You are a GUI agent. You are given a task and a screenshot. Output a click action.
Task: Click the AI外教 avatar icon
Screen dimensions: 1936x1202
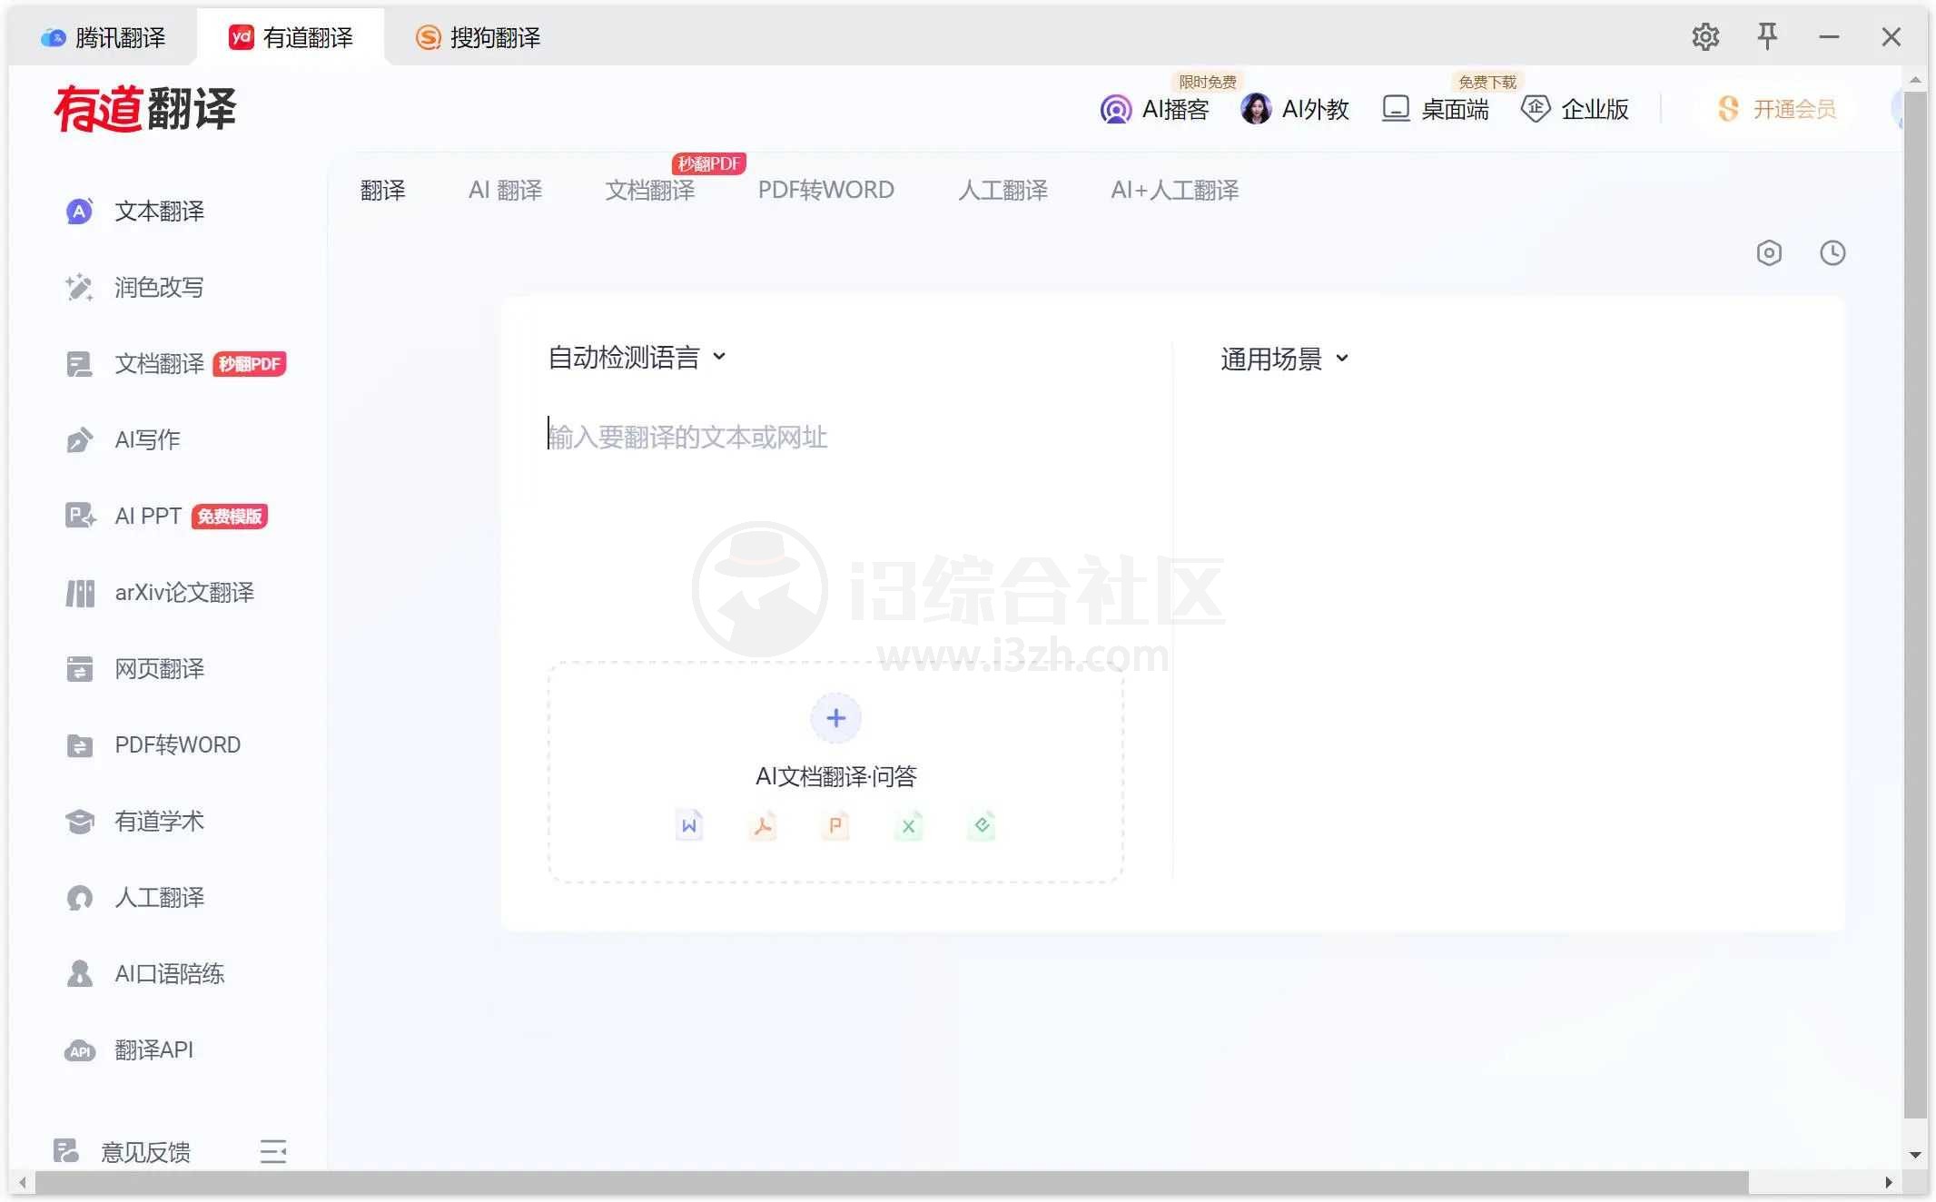(x=1256, y=109)
